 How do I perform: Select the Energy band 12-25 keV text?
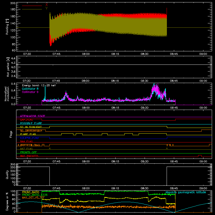[x=39, y=85]
